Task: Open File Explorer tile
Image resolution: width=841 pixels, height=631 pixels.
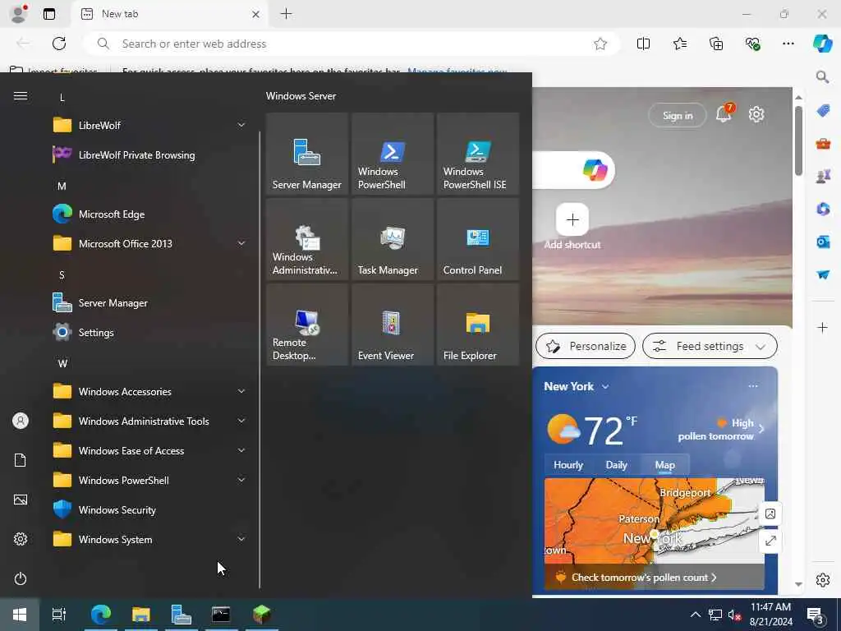Action: pos(478,325)
